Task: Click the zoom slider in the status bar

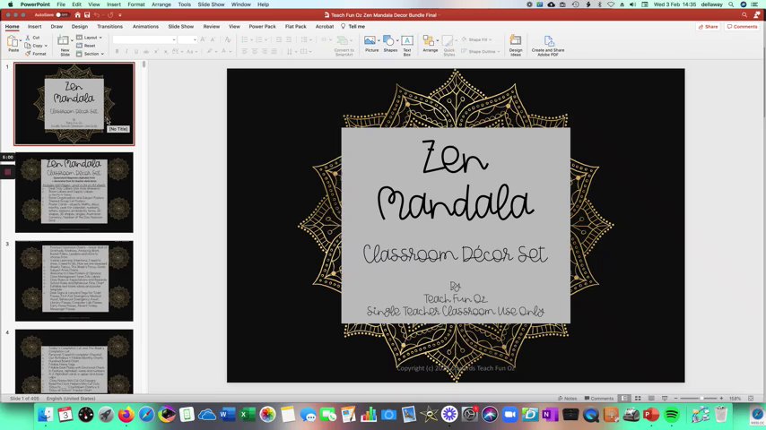Action: tap(698, 399)
